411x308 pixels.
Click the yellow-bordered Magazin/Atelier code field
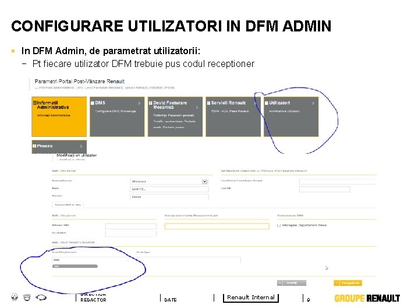(x=217, y=226)
